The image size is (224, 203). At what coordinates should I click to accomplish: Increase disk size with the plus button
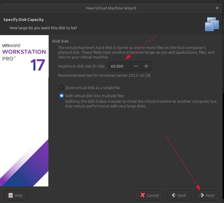point(146,66)
